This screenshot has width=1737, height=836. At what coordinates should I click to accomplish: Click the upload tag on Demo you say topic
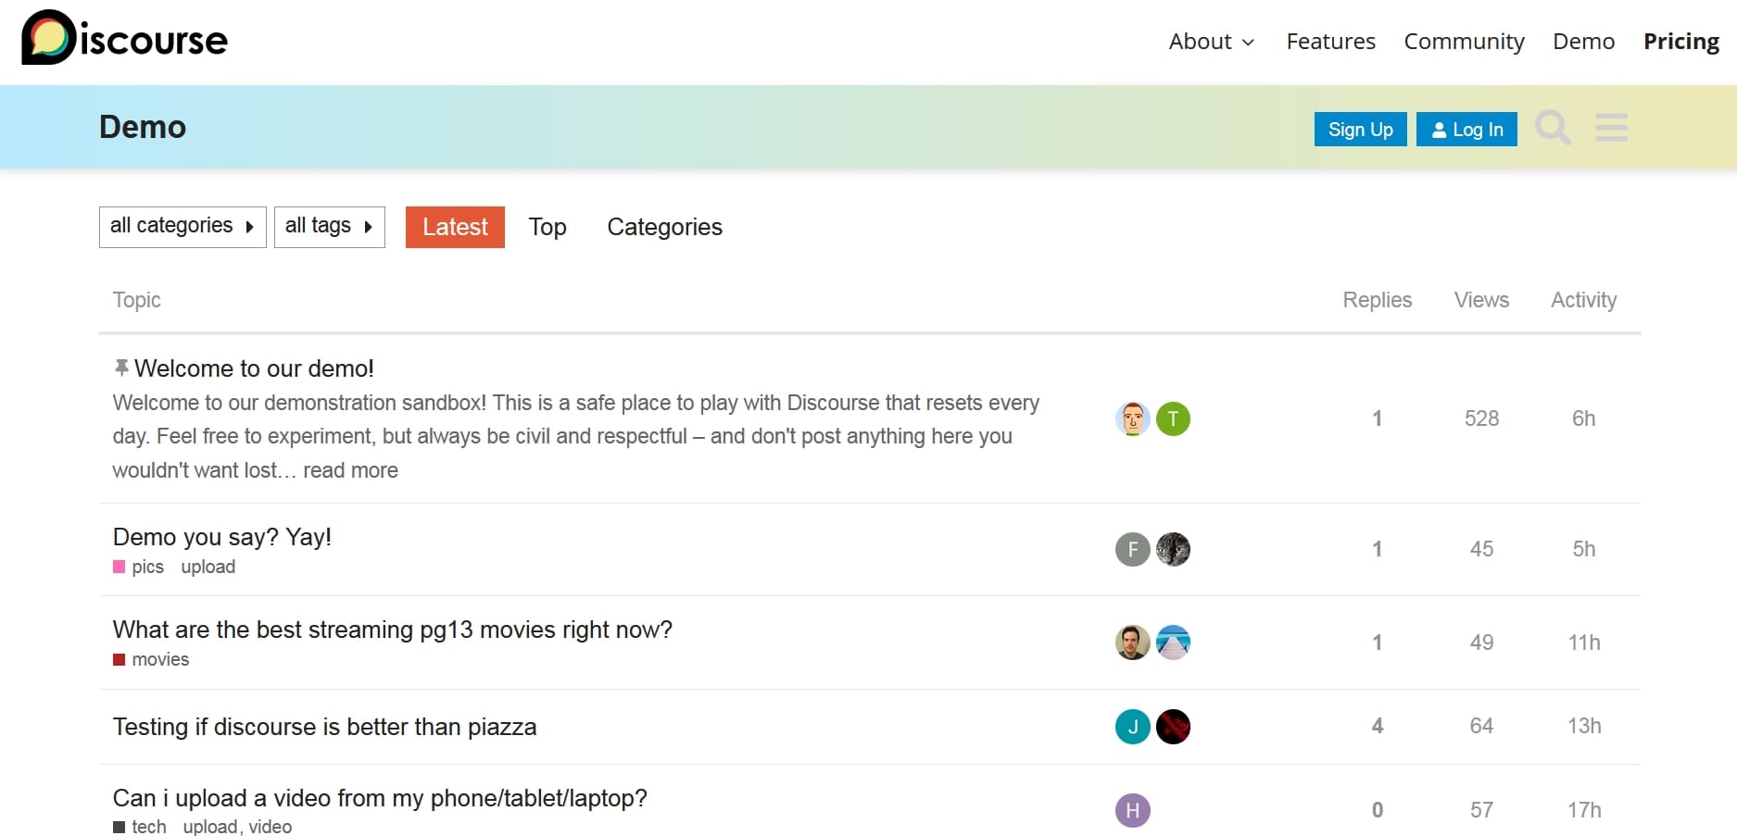click(208, 567)
